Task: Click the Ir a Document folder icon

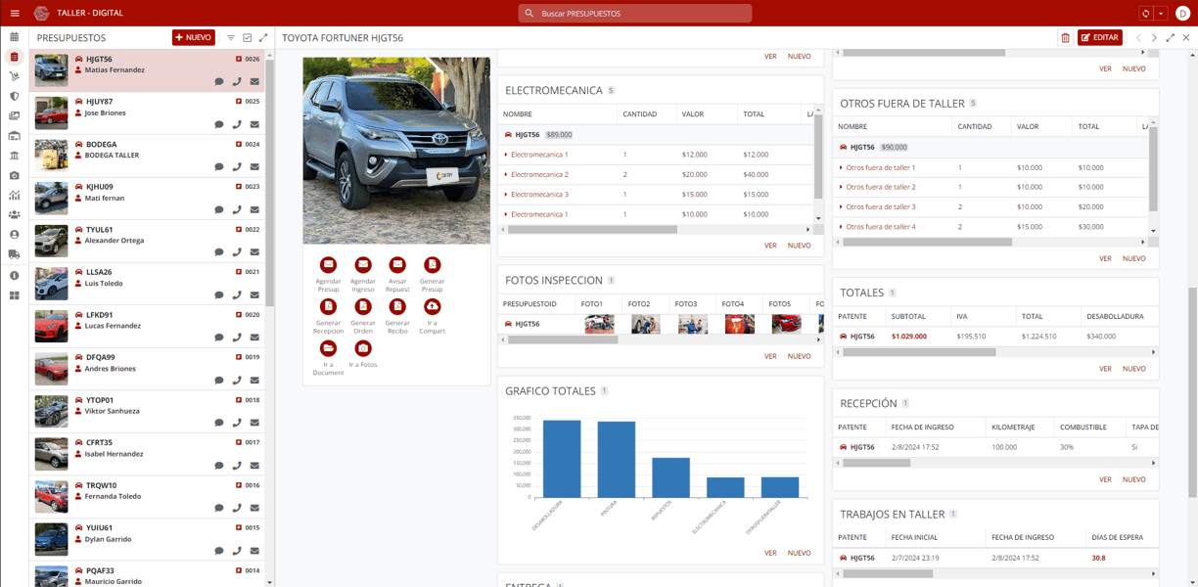Action: point(328,348)
